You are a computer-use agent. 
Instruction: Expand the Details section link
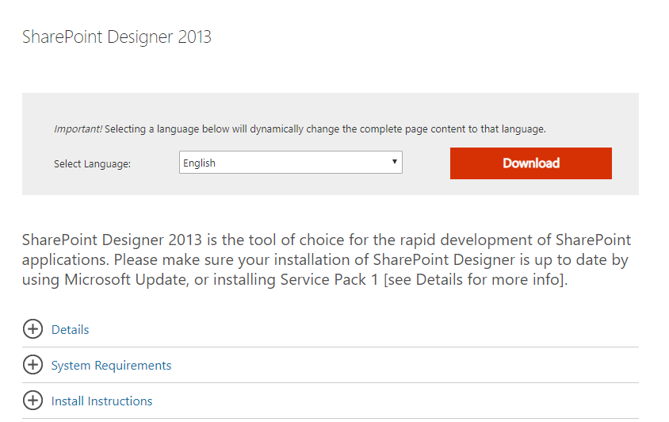[x=70, y=330]
